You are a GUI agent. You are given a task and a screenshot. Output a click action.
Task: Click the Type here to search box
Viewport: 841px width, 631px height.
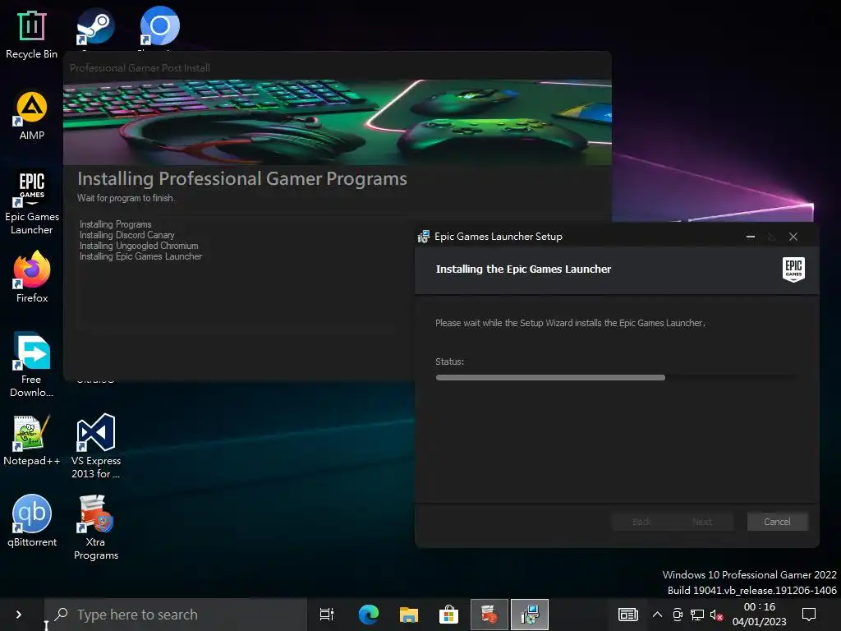pyautogui.click(x=176, y=615)
